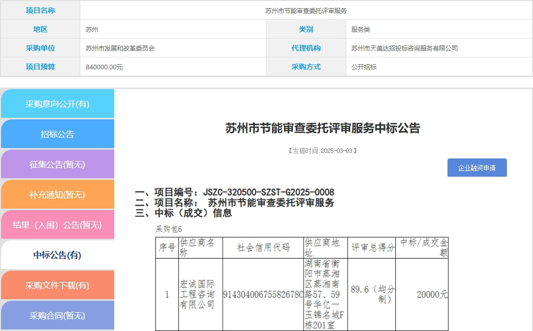Click the 代理机构 label cell
Viewport: 533px width, 331px height.
306,48
